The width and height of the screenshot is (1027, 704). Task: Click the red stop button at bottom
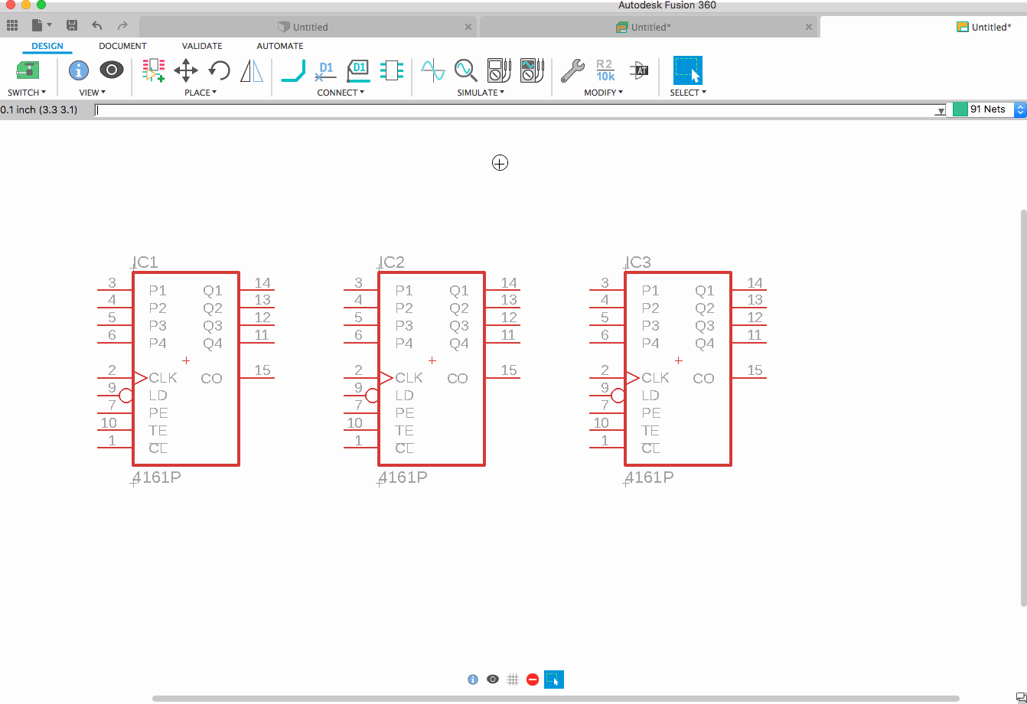click(533, 680)
